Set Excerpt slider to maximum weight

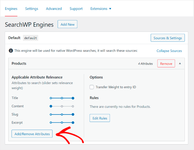(x=73, y=123)
